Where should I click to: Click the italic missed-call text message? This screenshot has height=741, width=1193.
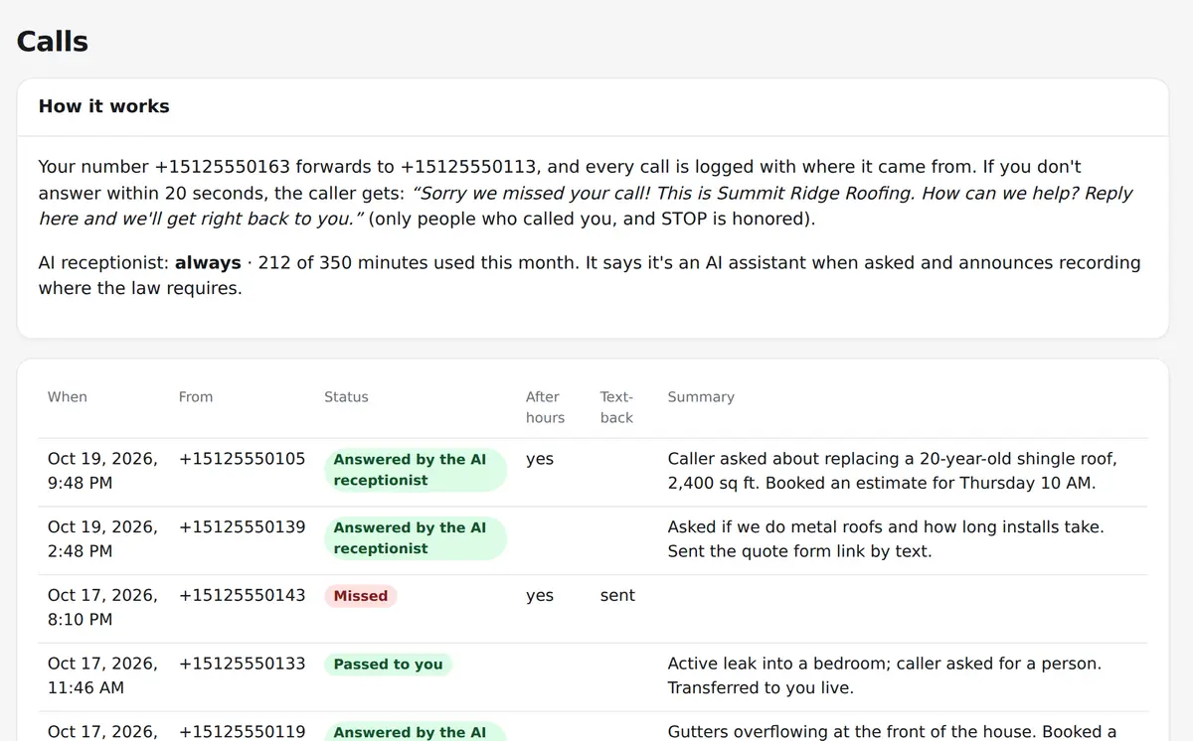coord(586,206)
